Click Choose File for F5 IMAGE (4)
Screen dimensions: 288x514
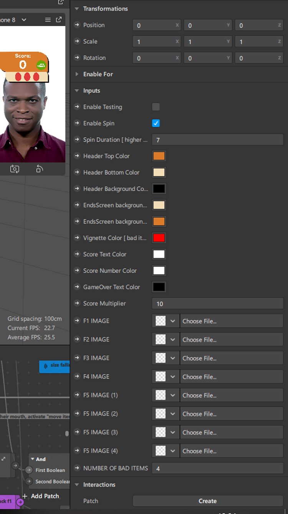[232, 451]
